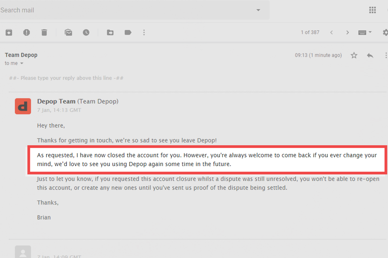The image size is (388, 258).
Task: Snooze the email with clock icon
Action: 86,33
